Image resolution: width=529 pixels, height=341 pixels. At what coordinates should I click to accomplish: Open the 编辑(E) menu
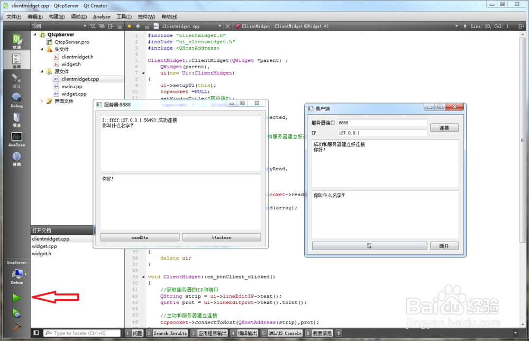coord(35,16)
